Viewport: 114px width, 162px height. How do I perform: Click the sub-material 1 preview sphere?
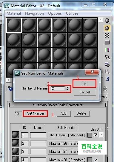tap(16, 135)
